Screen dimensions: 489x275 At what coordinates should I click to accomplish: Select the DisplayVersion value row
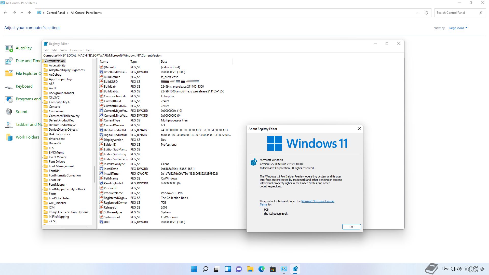pos(166,140)
